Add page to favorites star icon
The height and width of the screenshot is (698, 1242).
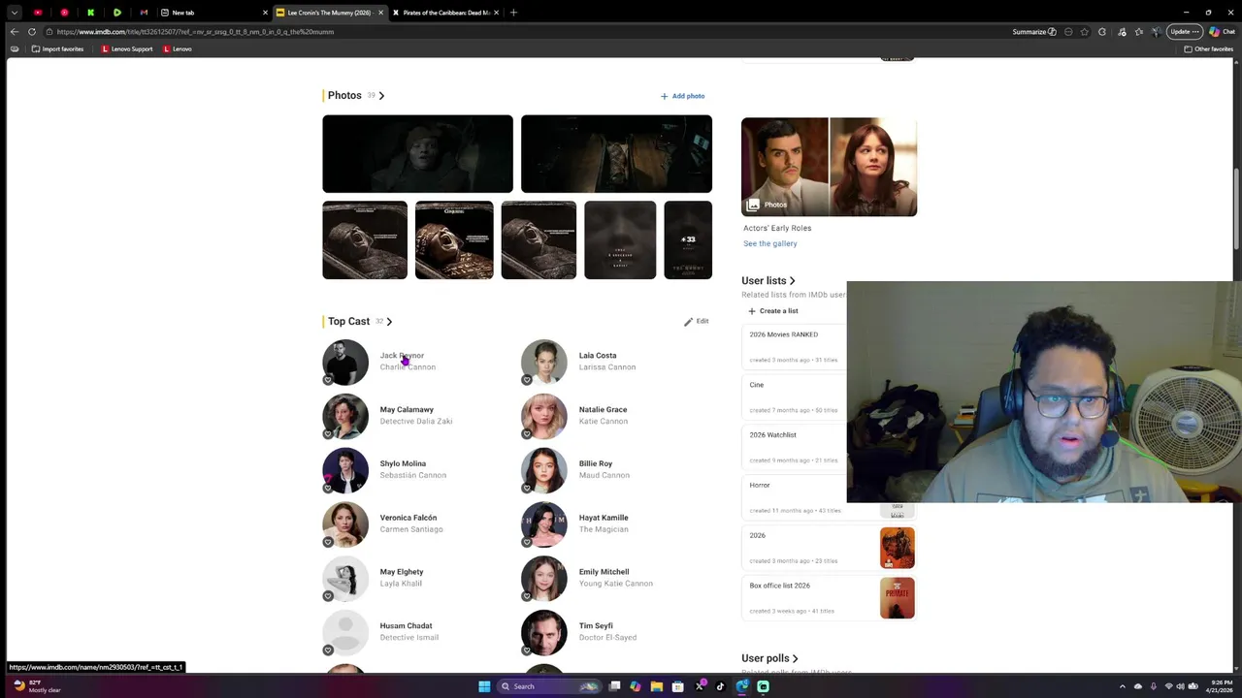coord(1085,32)
